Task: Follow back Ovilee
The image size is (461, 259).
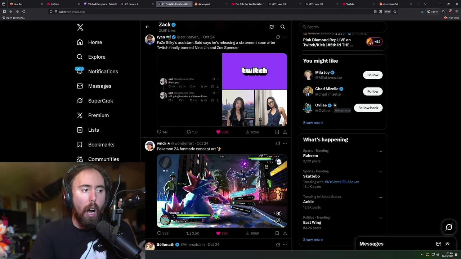Action: click(368, 108)
